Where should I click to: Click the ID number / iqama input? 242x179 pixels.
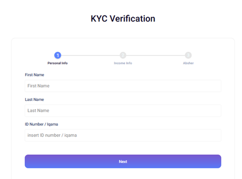pyautogui.click(x=123, y=135)
